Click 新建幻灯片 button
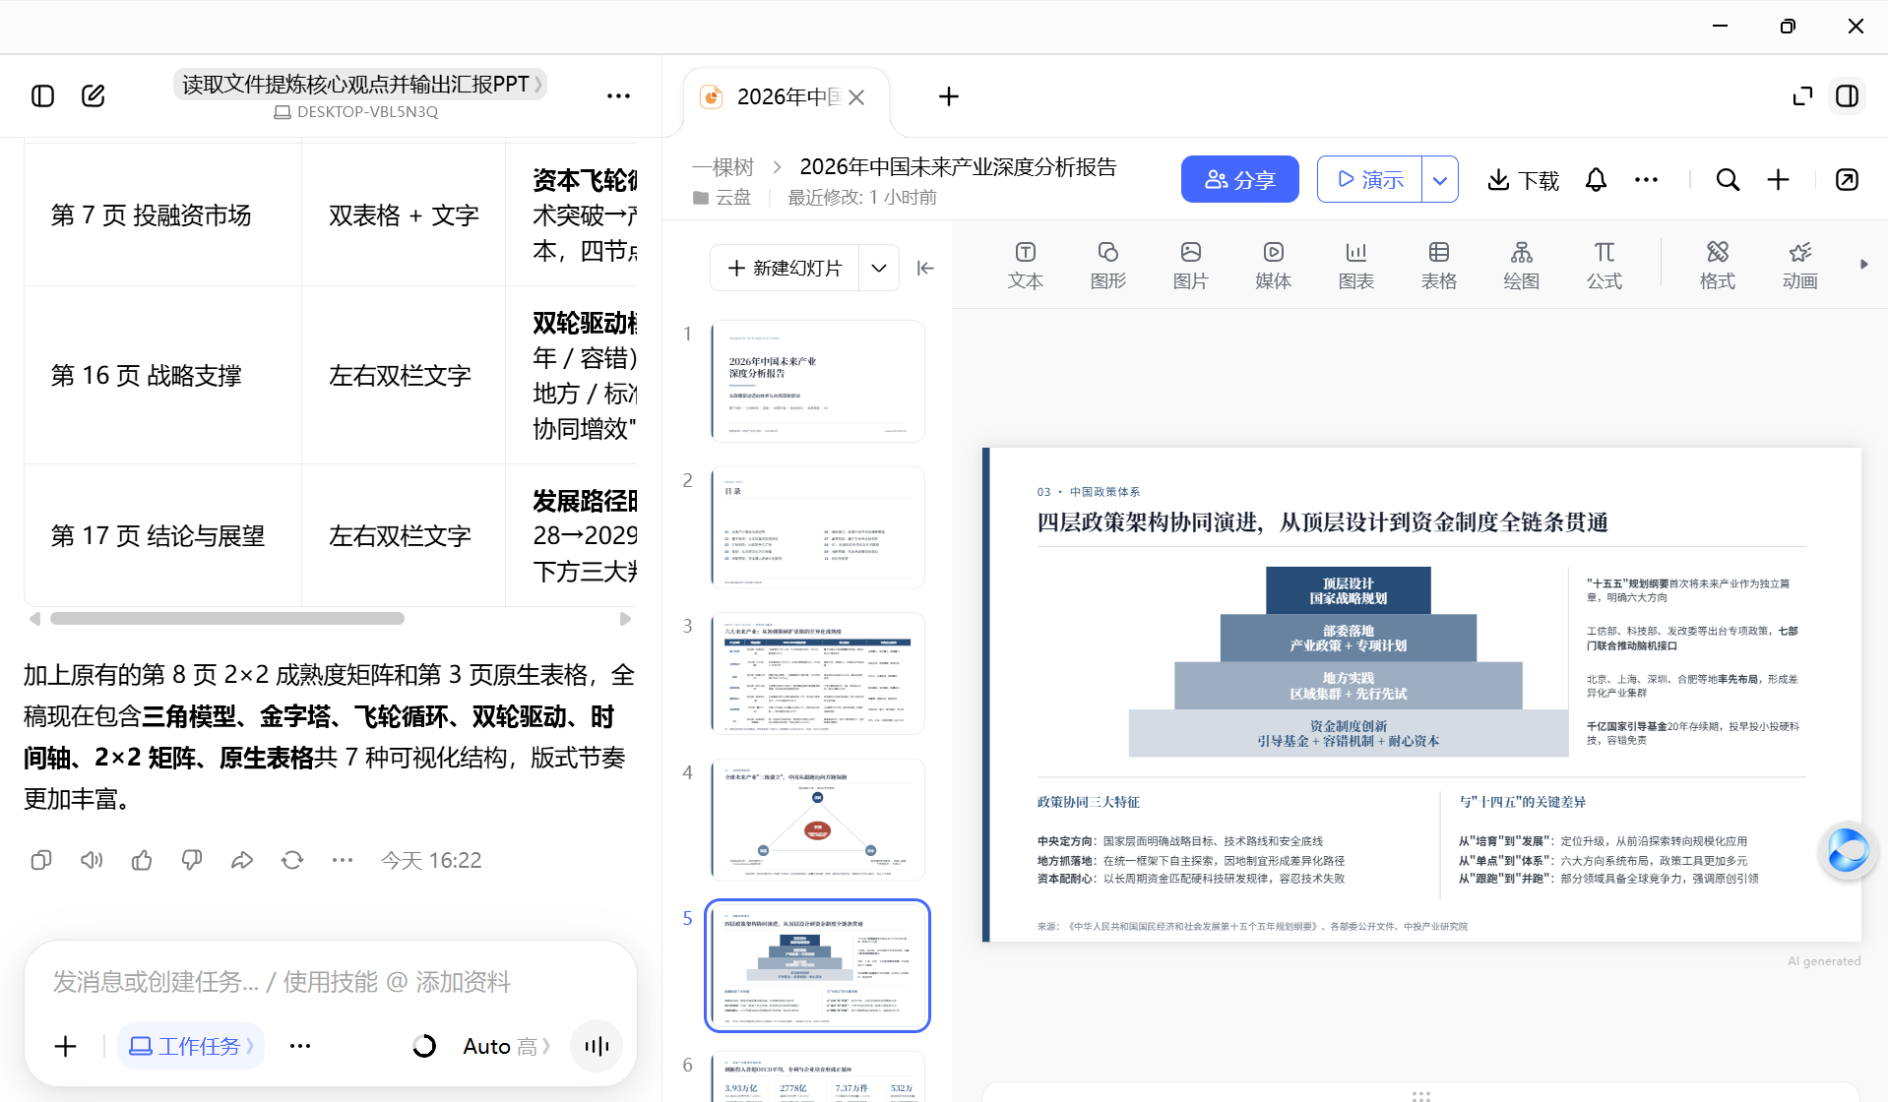The height and width of the screenshot is (1102, 1888). pos(785,268)
